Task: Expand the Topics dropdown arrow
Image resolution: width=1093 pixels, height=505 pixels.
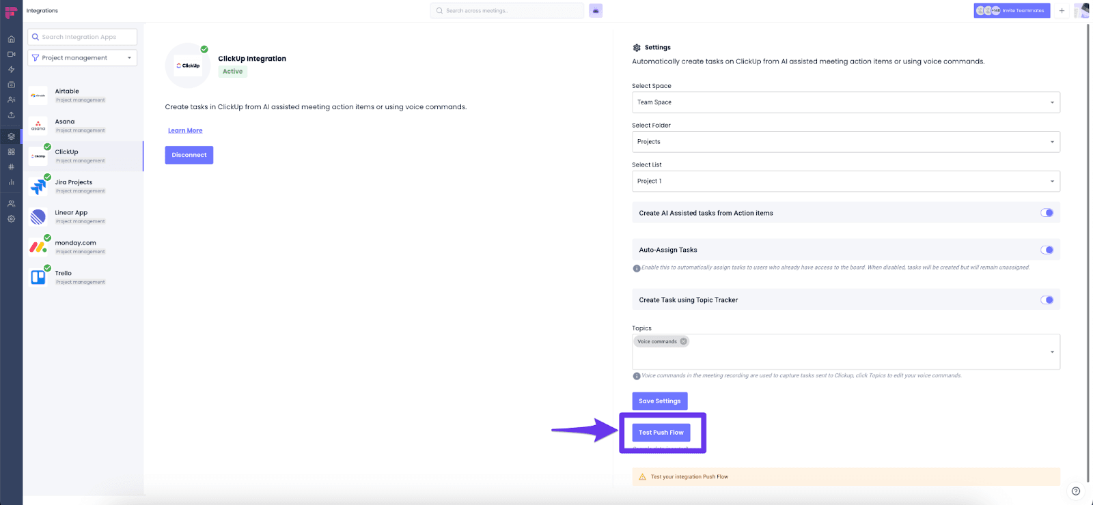Action: [1052, 352]
